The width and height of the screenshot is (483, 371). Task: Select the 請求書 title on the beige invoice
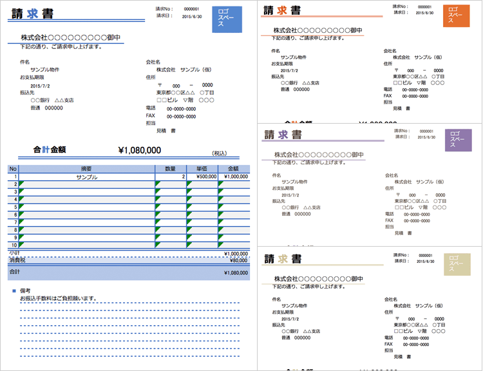coord(283,259)
